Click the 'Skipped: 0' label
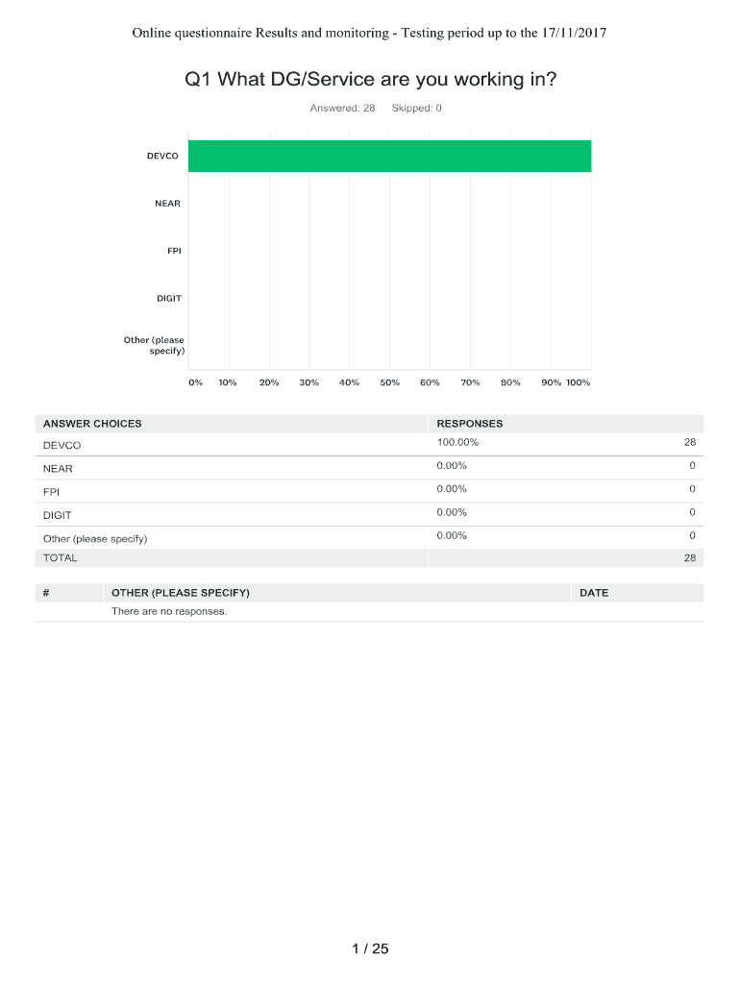This screenshot has height=984, width=740. point(417,108)
